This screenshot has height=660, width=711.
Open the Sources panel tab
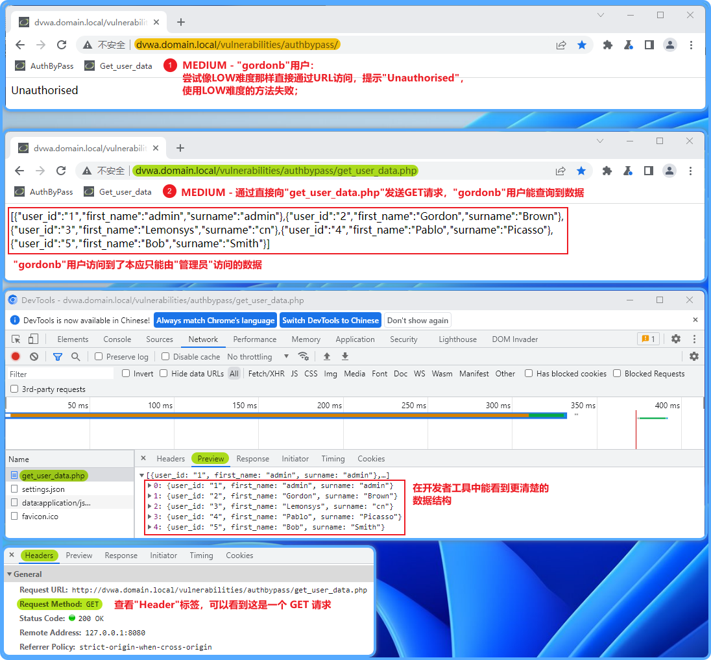(160, 339)
